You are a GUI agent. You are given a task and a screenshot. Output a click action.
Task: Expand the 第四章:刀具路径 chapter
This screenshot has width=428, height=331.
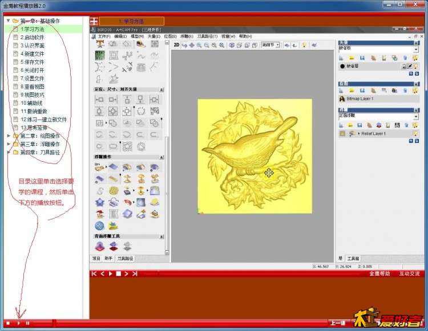click(9, 152)
